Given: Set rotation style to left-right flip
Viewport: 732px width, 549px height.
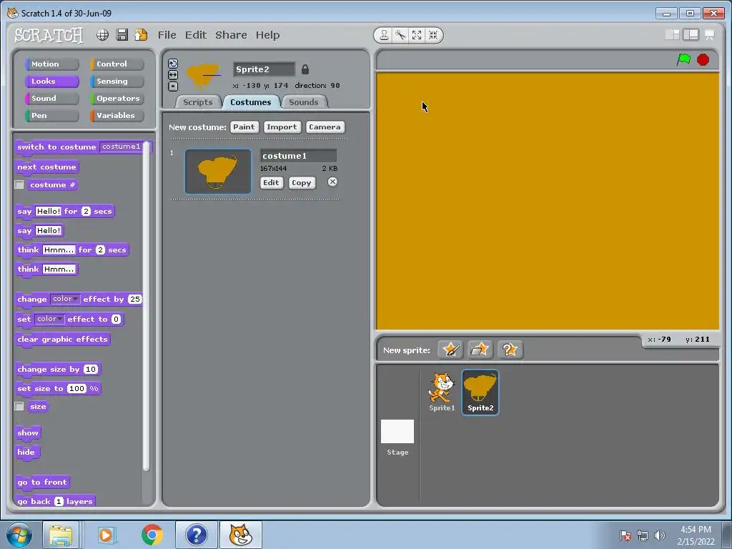Looking at the screenshot, I should pyautogui.click(x=173, y=74).
